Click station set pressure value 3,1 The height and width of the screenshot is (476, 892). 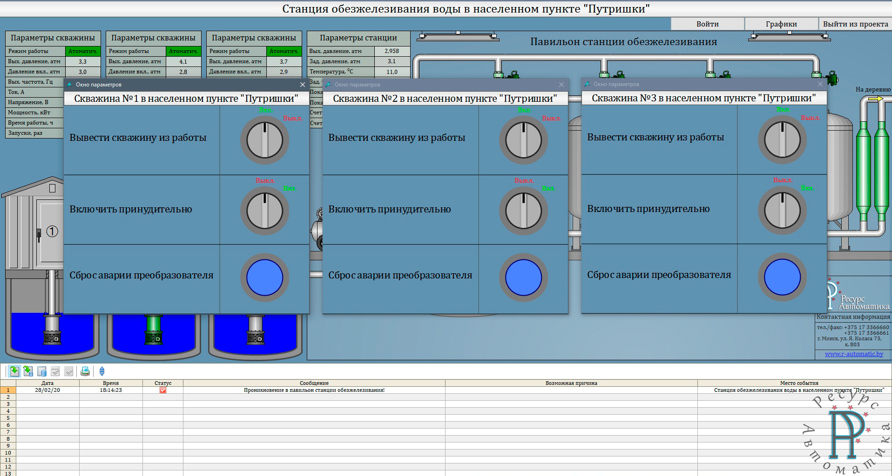(x=392, y=61)
